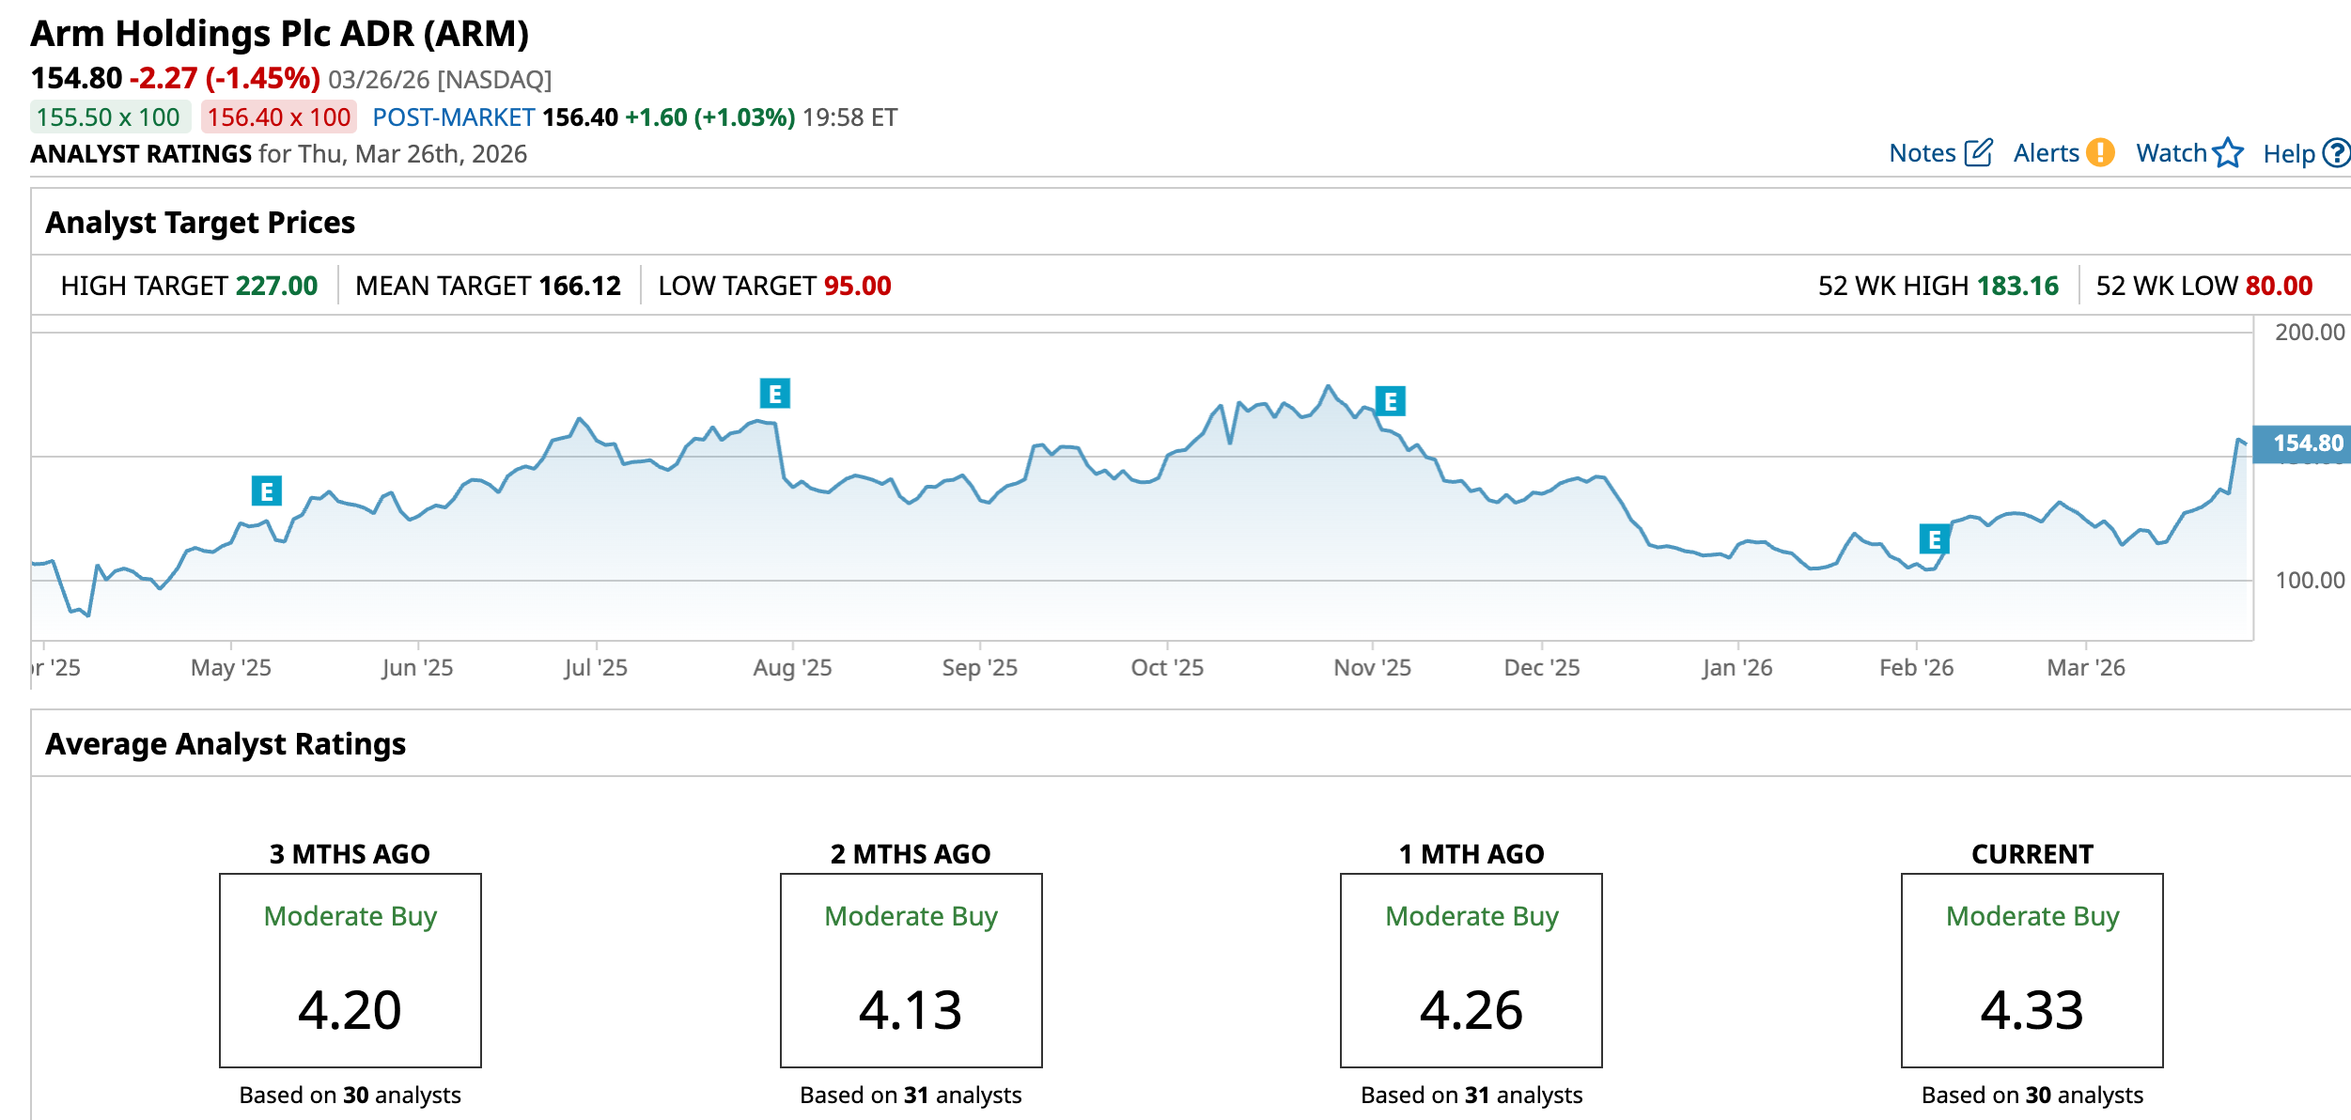Click the Watch link text
The image size is (2351, 1120).
coord(2171,153)
